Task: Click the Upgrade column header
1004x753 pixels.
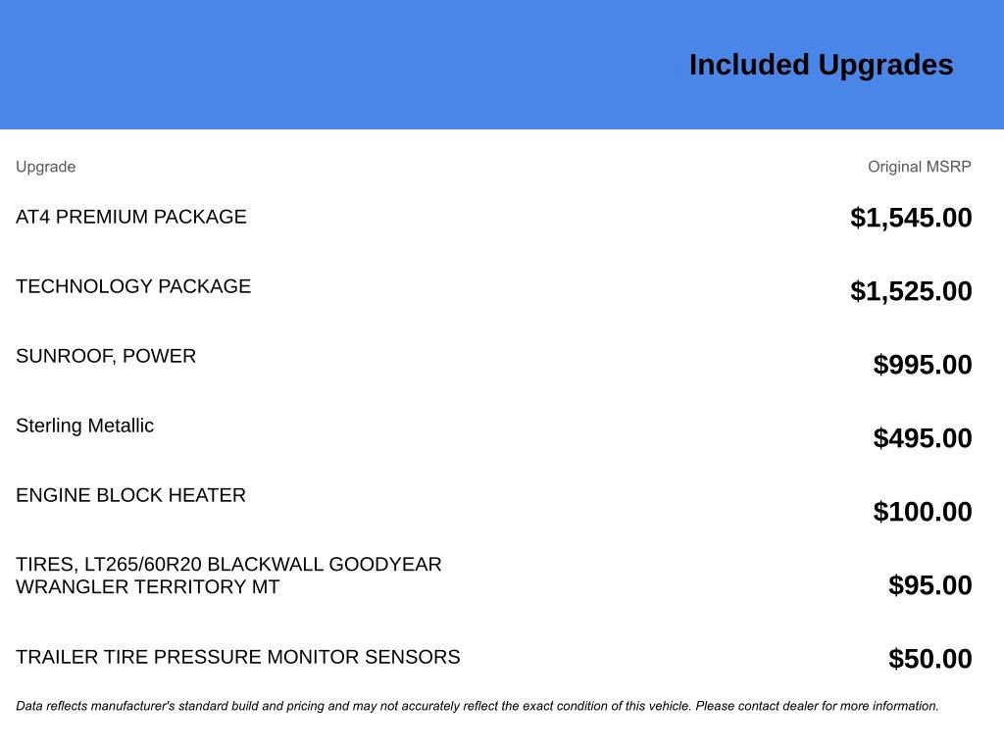Action: pyautogui.click(x=45, y=167)
